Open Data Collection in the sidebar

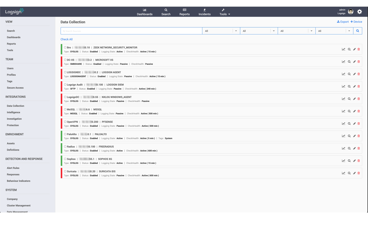click(x=16, y=106)
